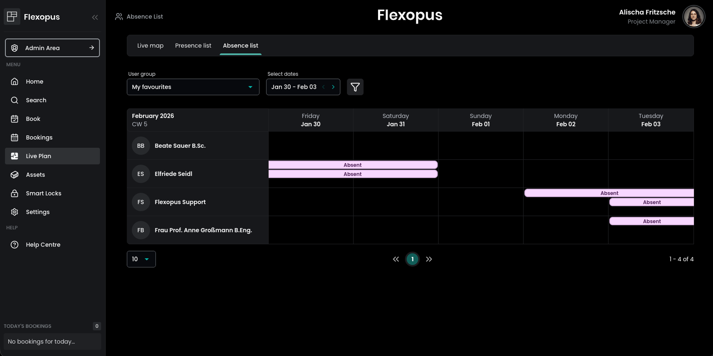713x356 pixels.
Task: Jump to the last page
Action: point(429,259)
